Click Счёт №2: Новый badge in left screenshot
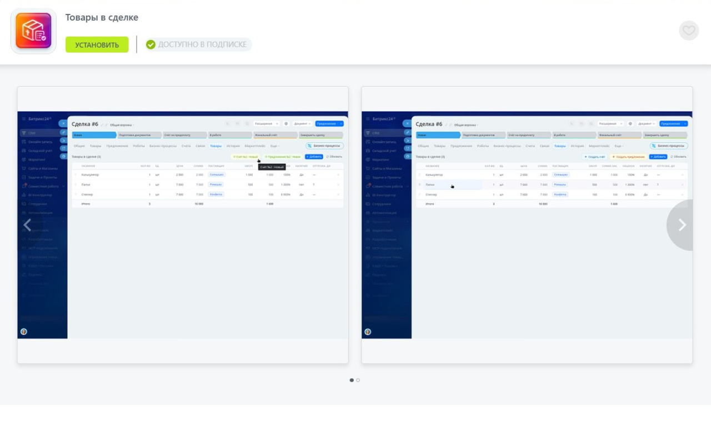This screenshot has height=436, width=711. pyautogui.click(x=245, y=157)
